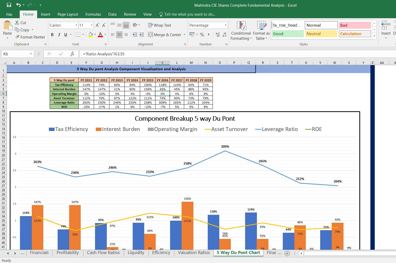The width and height of the screenshot is (396, 263).
Task: Open Format as Table gallery
Action: (x=261, y=31)
